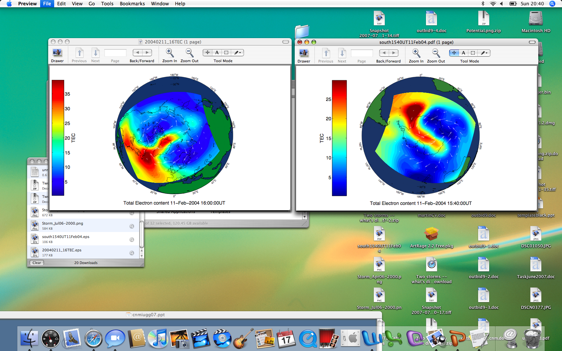
Task: Expand the annotate tool dropdown in south1540UT11Feb04.pdf window
Action: (x=484, y=53)
